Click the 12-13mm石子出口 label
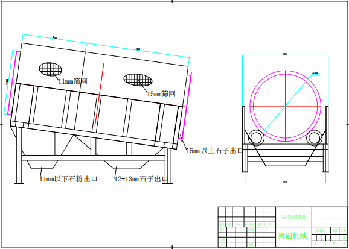349x249 pixels. coord(141,179)
